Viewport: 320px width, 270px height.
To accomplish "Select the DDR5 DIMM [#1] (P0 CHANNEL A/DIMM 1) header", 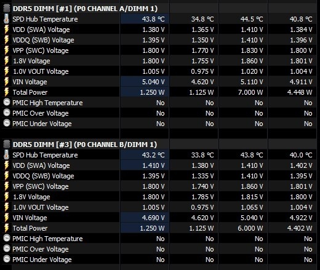I will (85, 9).
